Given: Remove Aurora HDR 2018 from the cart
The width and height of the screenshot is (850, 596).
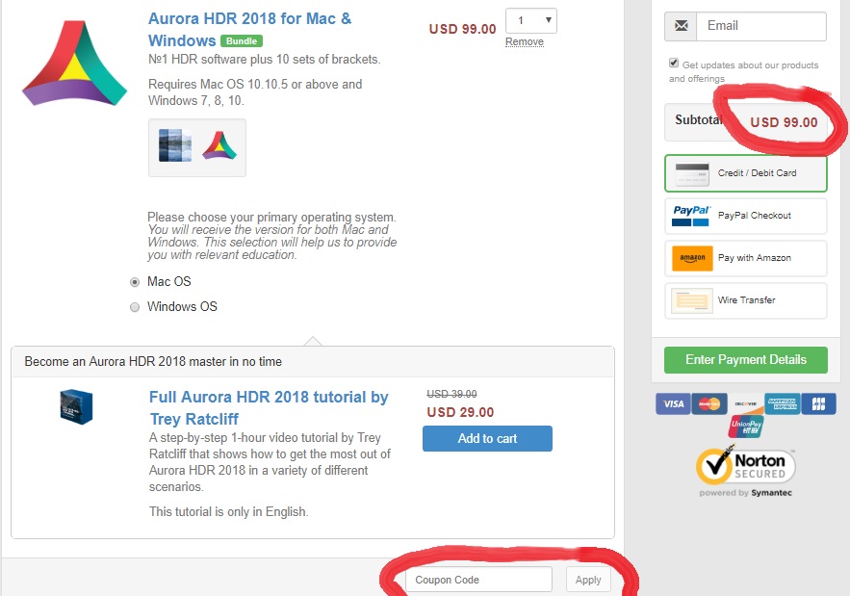Looking at the screenshot, I should pyautogui.click(x=525, y=41).
